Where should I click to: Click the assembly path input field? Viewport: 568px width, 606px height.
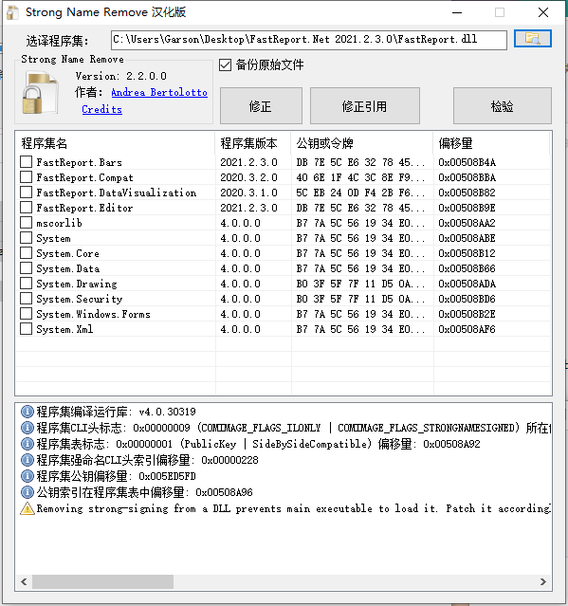tap(309, 40)
